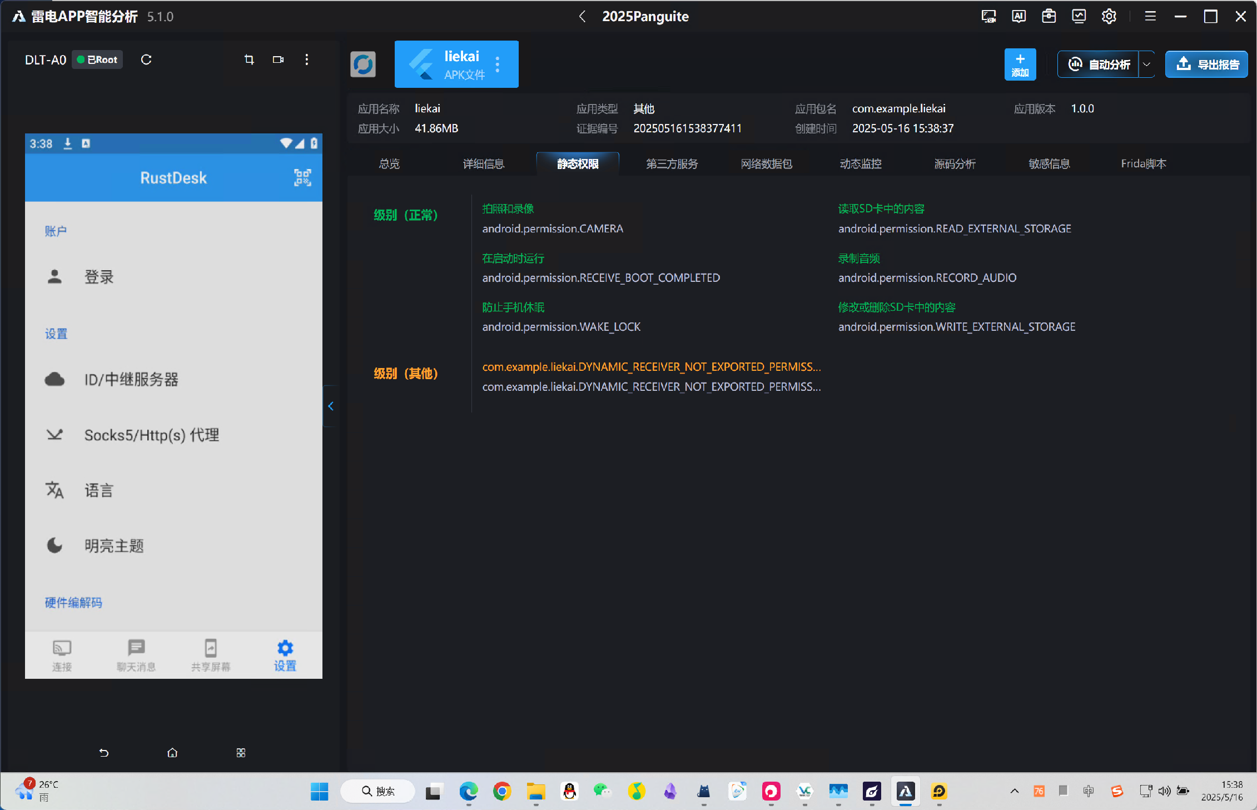Viewport: 1257px width, 810px height.
Task: Open the 网络数据包 tab
Action: point(766,163)
